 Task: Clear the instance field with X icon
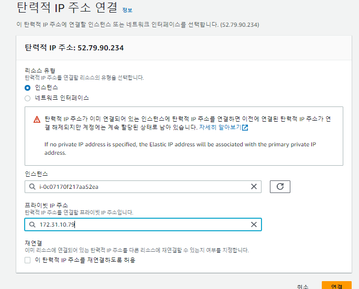pos(254,187)
